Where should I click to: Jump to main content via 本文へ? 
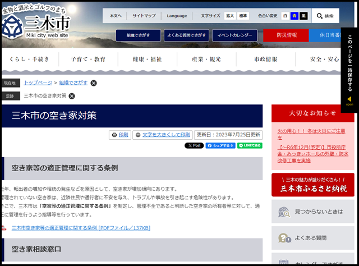(x=116, y=16)
